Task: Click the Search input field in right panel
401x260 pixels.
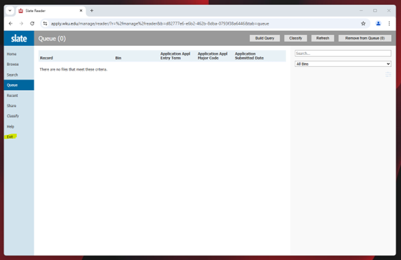Action: point(342,54)
